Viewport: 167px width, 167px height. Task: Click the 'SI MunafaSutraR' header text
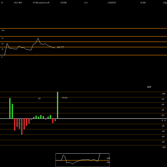coord(41,3)
